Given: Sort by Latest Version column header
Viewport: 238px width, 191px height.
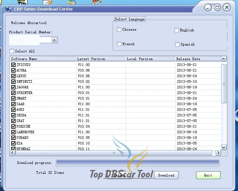Looking at the screenshot, I should click(x=101, y=59).
